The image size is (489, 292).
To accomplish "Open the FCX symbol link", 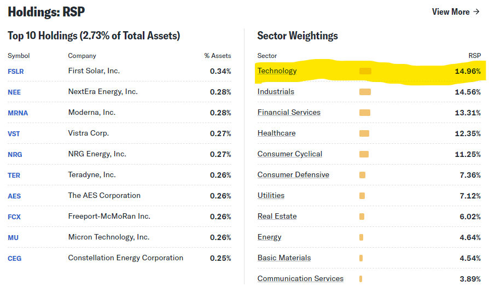I will coord(14,217).
